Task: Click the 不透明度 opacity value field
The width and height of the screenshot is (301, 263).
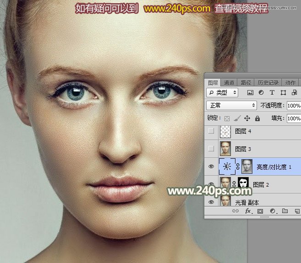Action: pyautogui.click(x=293, y=106)
